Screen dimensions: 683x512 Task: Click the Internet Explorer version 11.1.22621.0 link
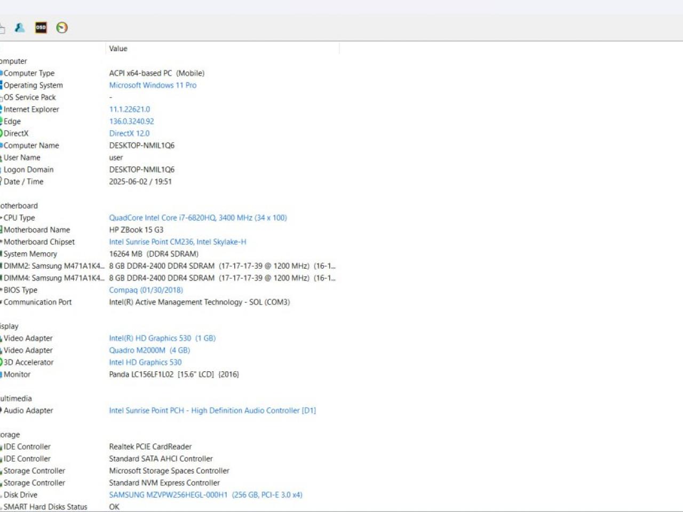coord(130,109)
